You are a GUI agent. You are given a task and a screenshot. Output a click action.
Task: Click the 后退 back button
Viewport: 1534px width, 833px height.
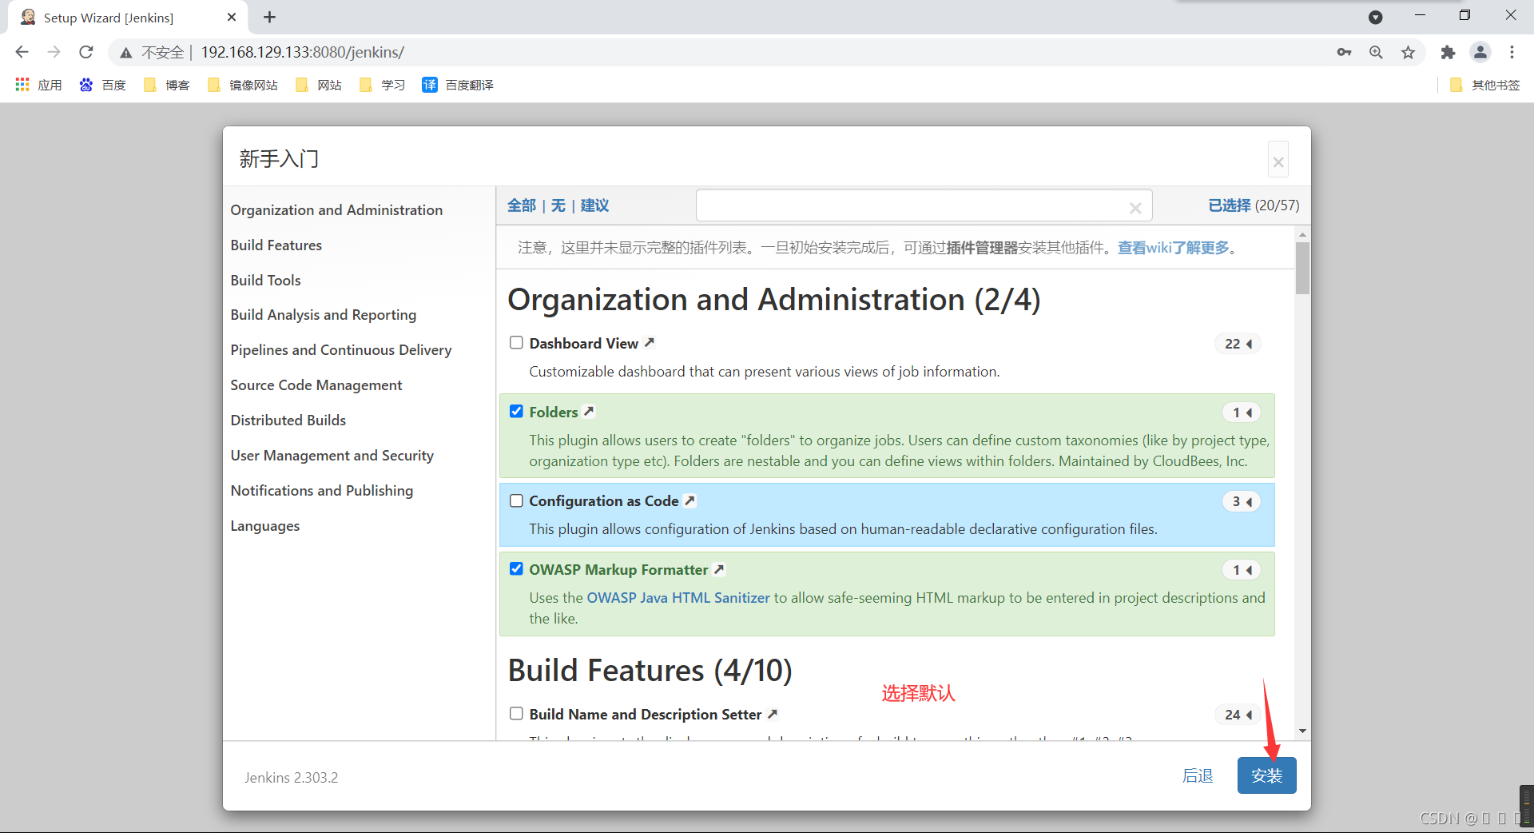[1198, 775]
